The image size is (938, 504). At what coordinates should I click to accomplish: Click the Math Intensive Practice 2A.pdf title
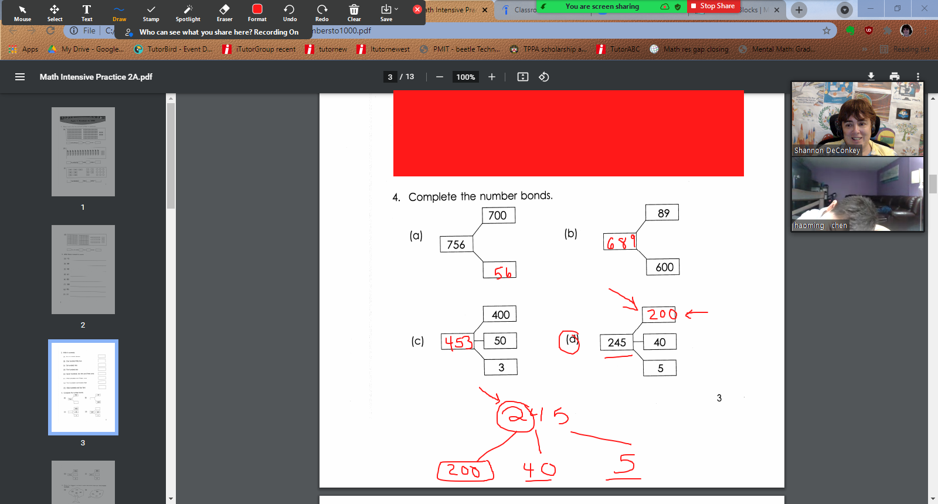(x=96, y=77)
